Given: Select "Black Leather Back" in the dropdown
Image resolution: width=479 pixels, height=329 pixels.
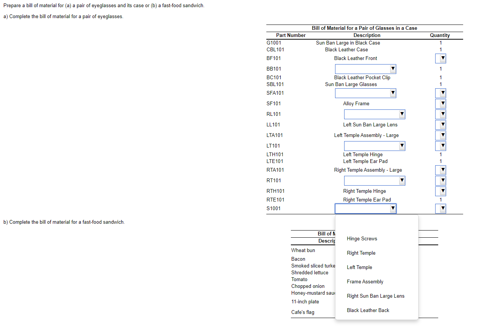Looking at the screenshot, I should point(368,310).
